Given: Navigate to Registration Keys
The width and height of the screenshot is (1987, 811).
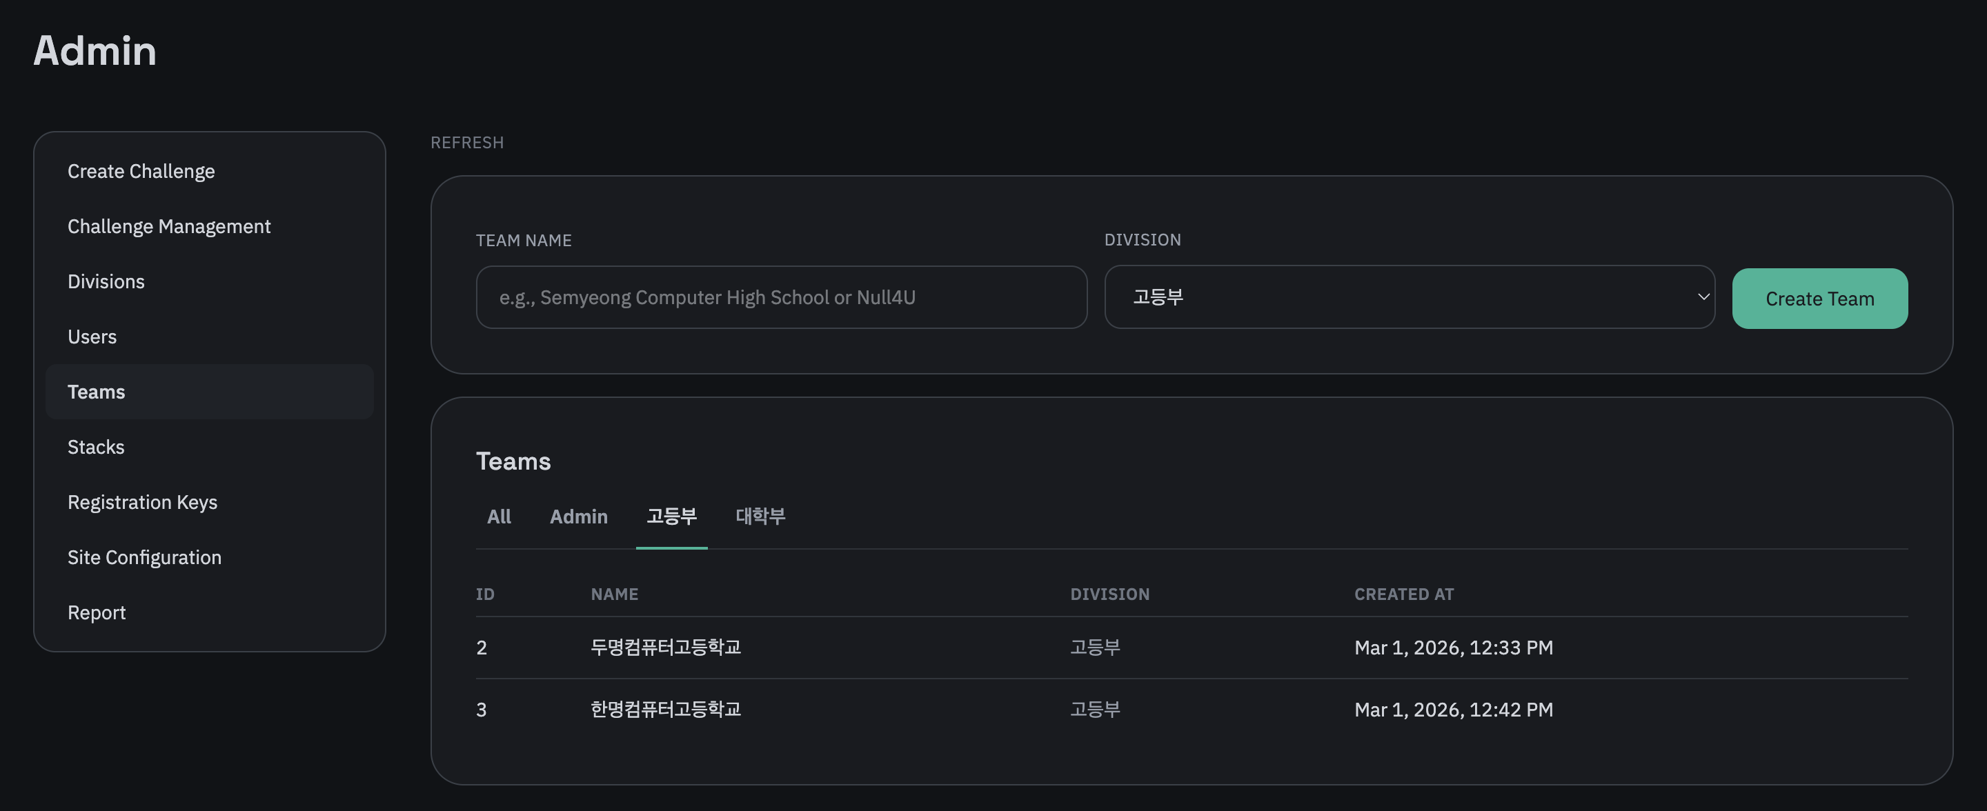Looking at the screenshot, I should (143, 502).
